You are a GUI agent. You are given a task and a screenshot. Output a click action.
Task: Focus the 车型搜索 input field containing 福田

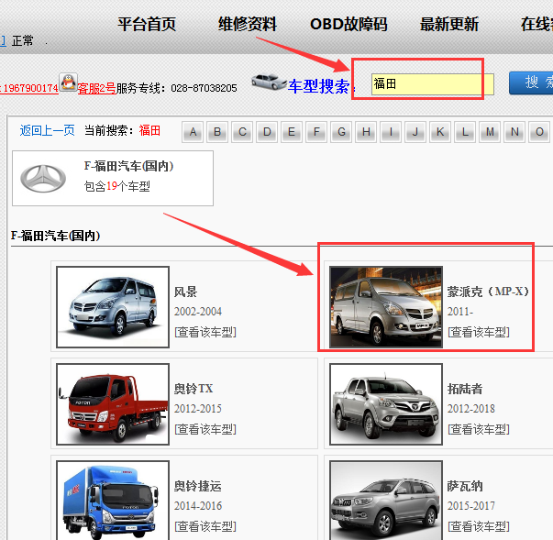[x=432, y=84]
